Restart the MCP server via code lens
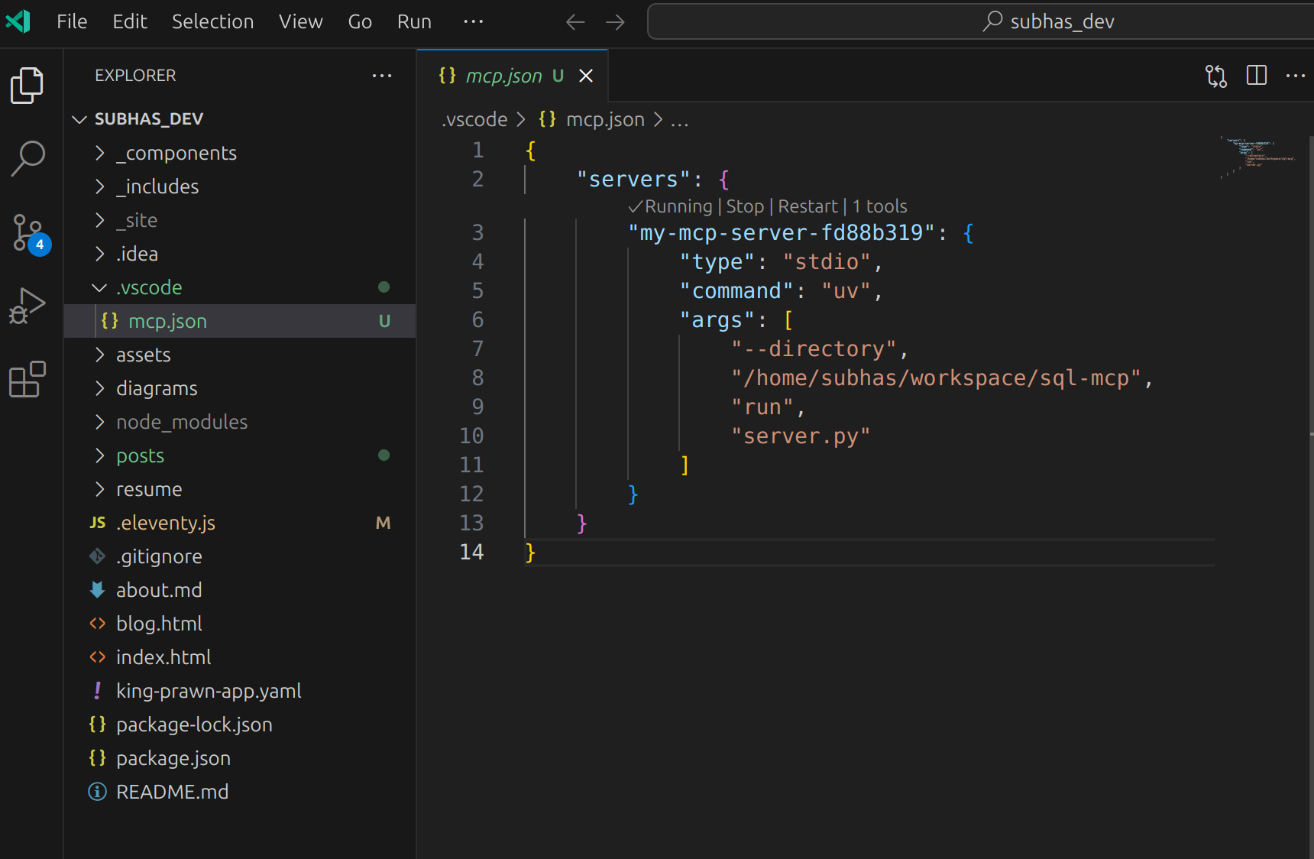Viewport: 1314px width, 859px height. pos(807,206)
